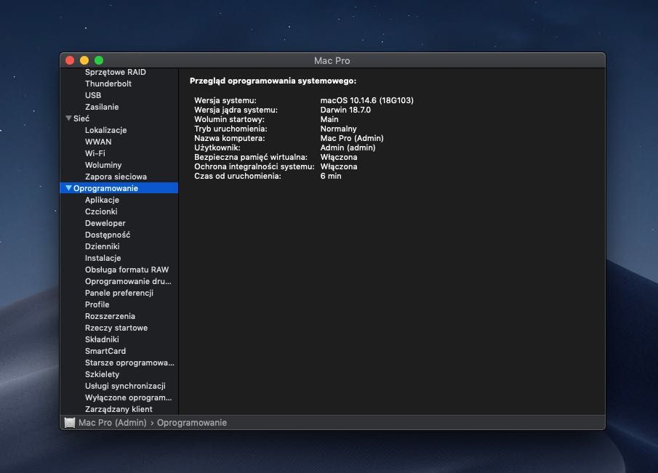Click the Czas od uruchomienia label
Screen dimensions: 658x473
click(x=238, y=176)
